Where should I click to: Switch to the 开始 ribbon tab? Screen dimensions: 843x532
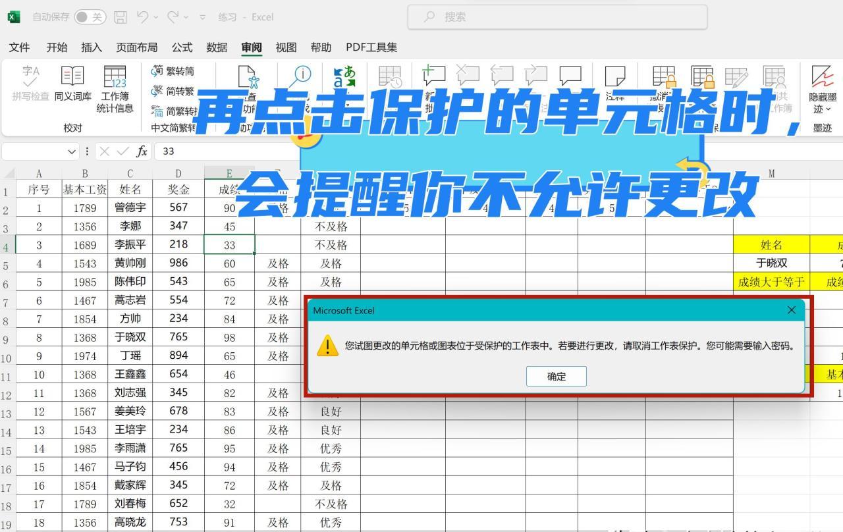[57, 47]
